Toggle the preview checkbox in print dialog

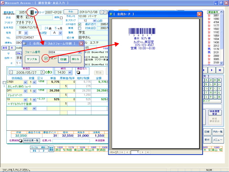pyautogui.click(x=46, y=59)
